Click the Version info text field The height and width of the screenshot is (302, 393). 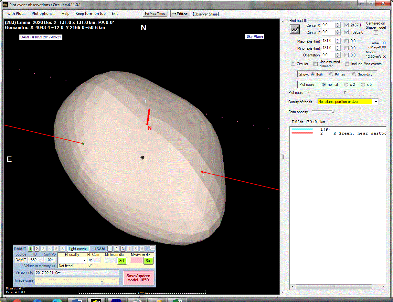pyautogui.click(x=77, y=273)
